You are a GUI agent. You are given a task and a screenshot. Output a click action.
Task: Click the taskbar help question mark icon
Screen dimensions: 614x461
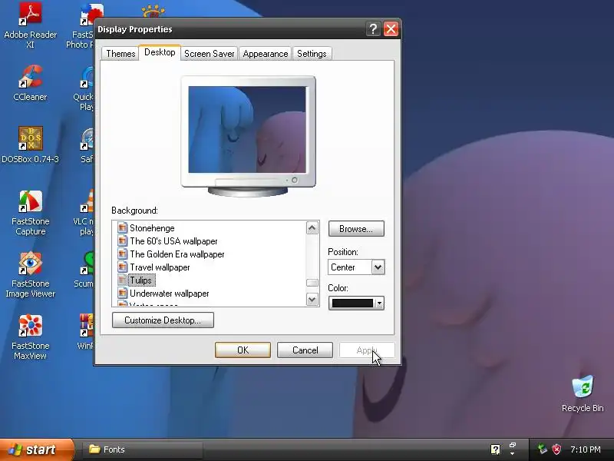coord(495,449)
